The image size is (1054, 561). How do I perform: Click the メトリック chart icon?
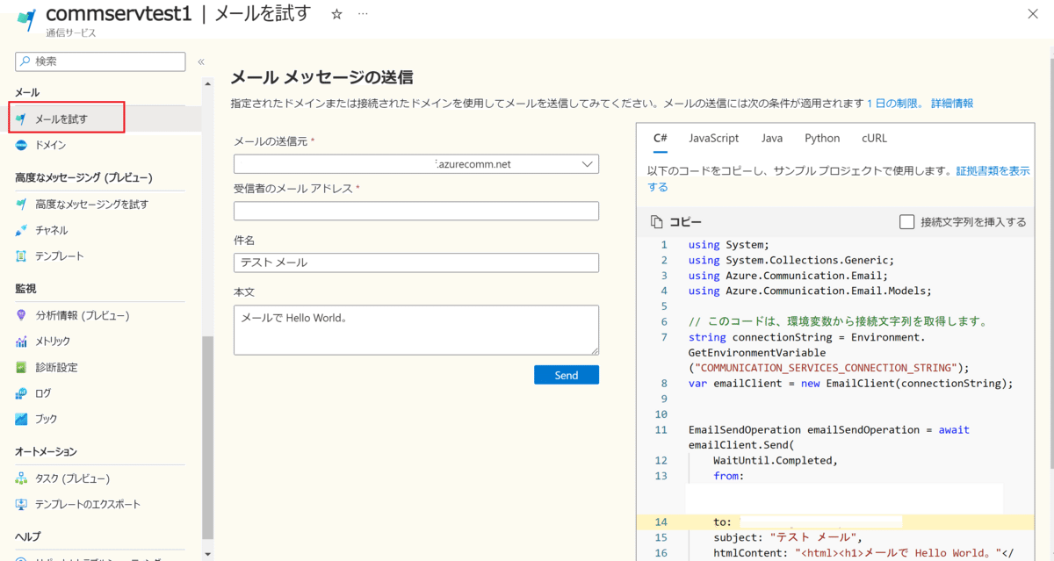click(21, 342)
